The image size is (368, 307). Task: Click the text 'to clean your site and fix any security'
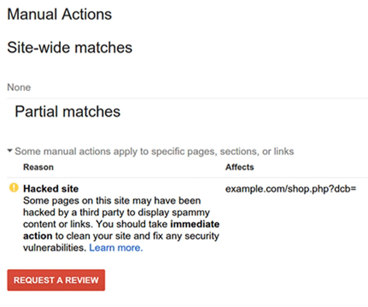click(x=137, y=236)
